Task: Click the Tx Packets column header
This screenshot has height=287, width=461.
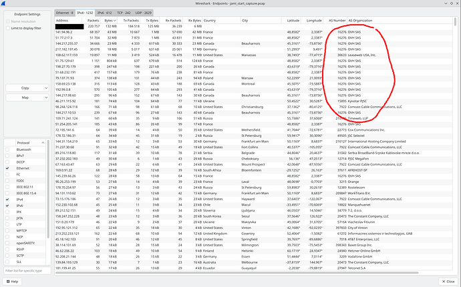Action: (129, 21)
